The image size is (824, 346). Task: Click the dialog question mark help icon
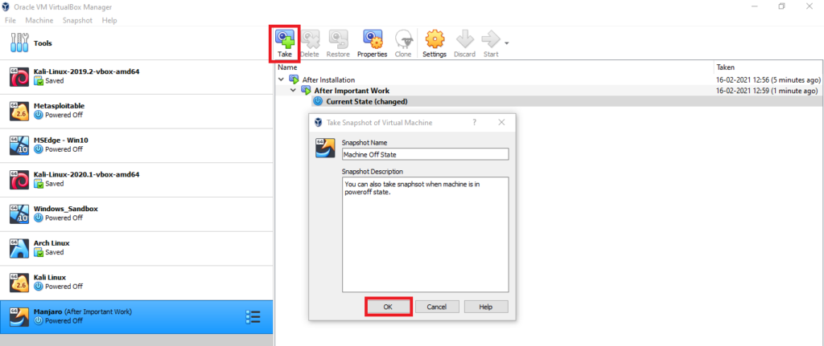point(474,122)
